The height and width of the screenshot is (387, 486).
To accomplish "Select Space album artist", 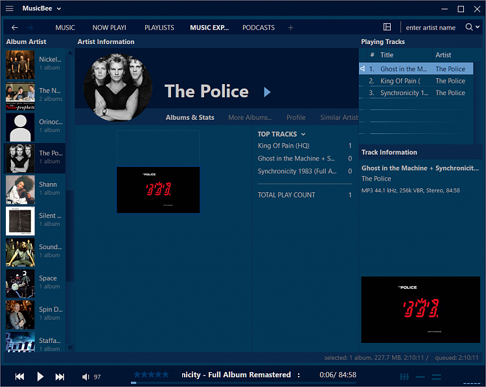I will 34,283.
